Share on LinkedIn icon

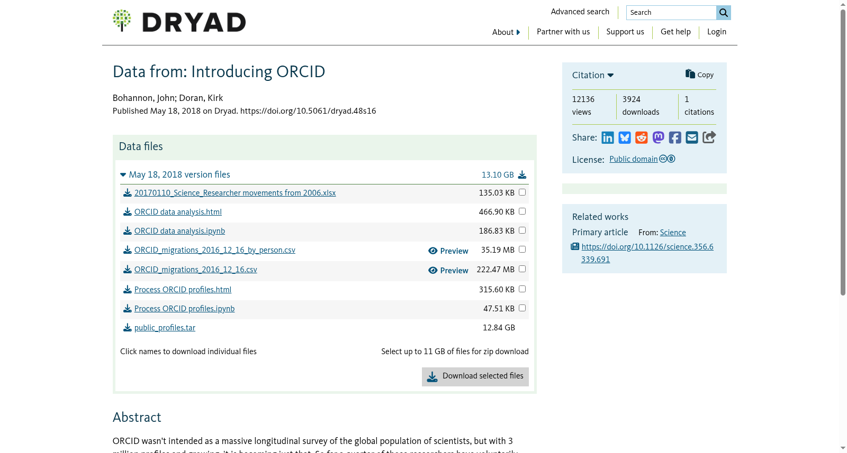608,138
